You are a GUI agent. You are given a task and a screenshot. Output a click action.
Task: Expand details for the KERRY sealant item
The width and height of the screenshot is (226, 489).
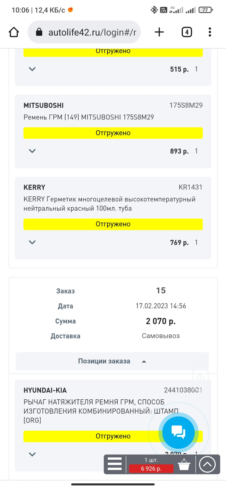[x=32, y=242]
